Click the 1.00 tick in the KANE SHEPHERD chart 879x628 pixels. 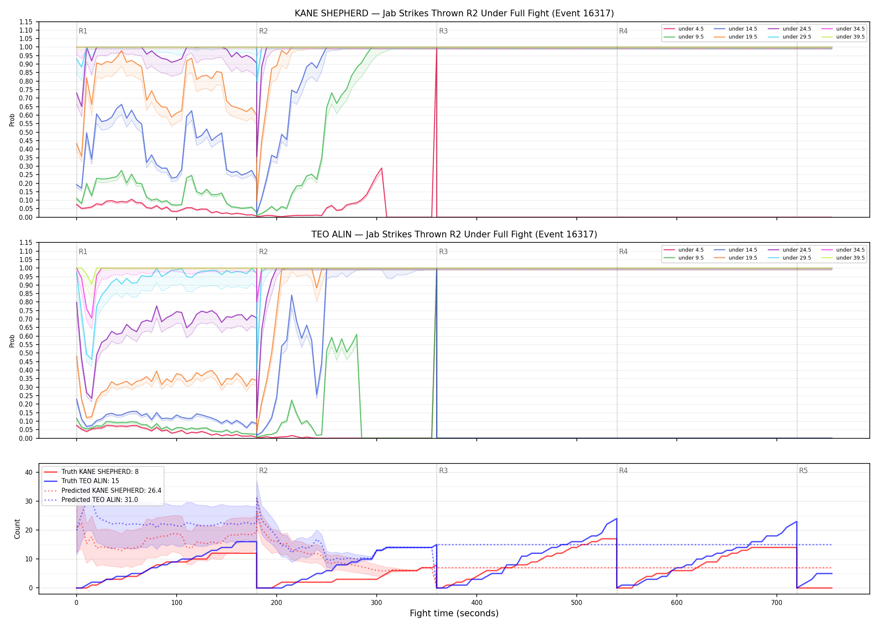pos(26,47)
